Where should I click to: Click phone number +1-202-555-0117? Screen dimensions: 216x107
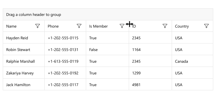pos(63,85)
